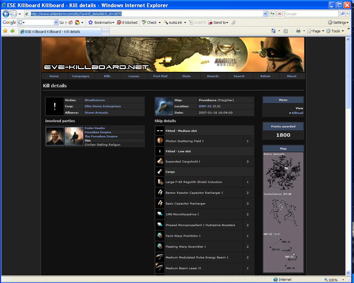Click the Region Geminate map image

(283, 172)
